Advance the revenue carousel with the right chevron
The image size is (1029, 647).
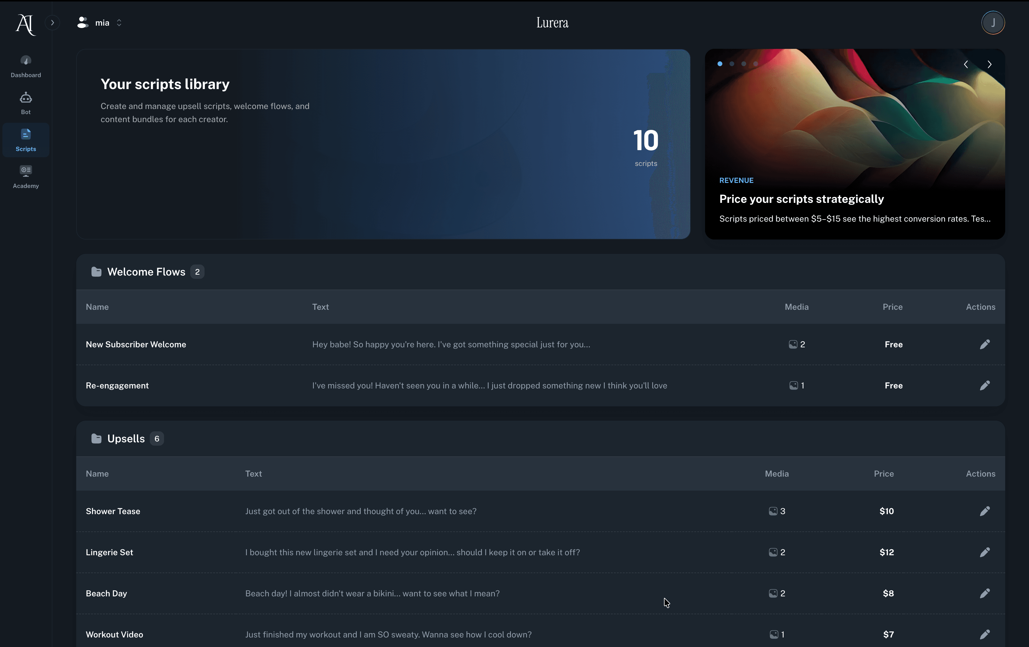tap(990, 64)
